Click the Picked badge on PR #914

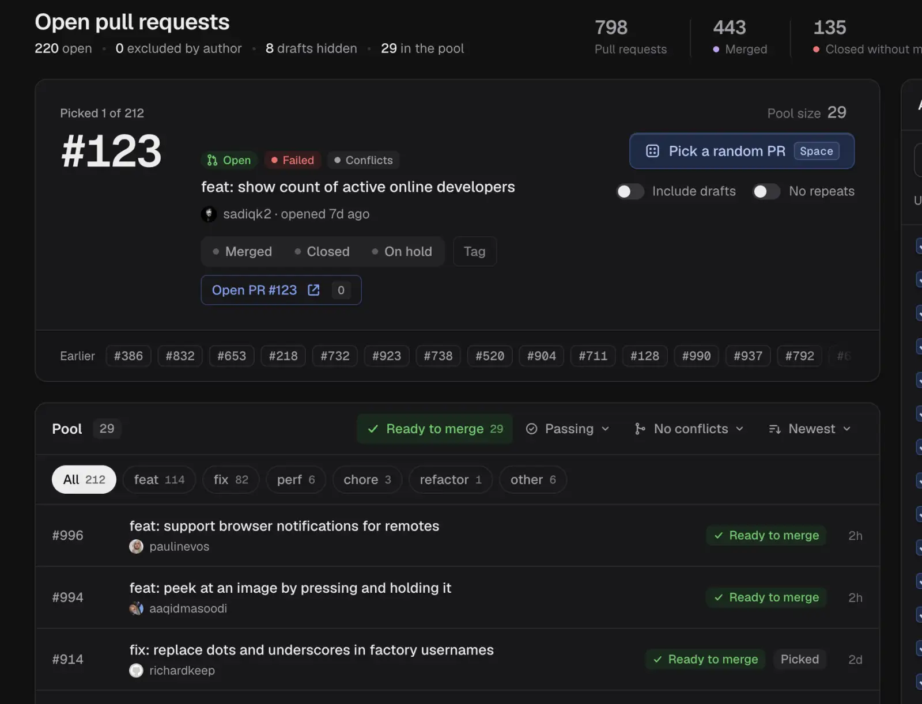[800, 659]
